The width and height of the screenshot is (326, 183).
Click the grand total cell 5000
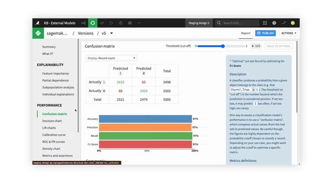click(x=167, y=100)
